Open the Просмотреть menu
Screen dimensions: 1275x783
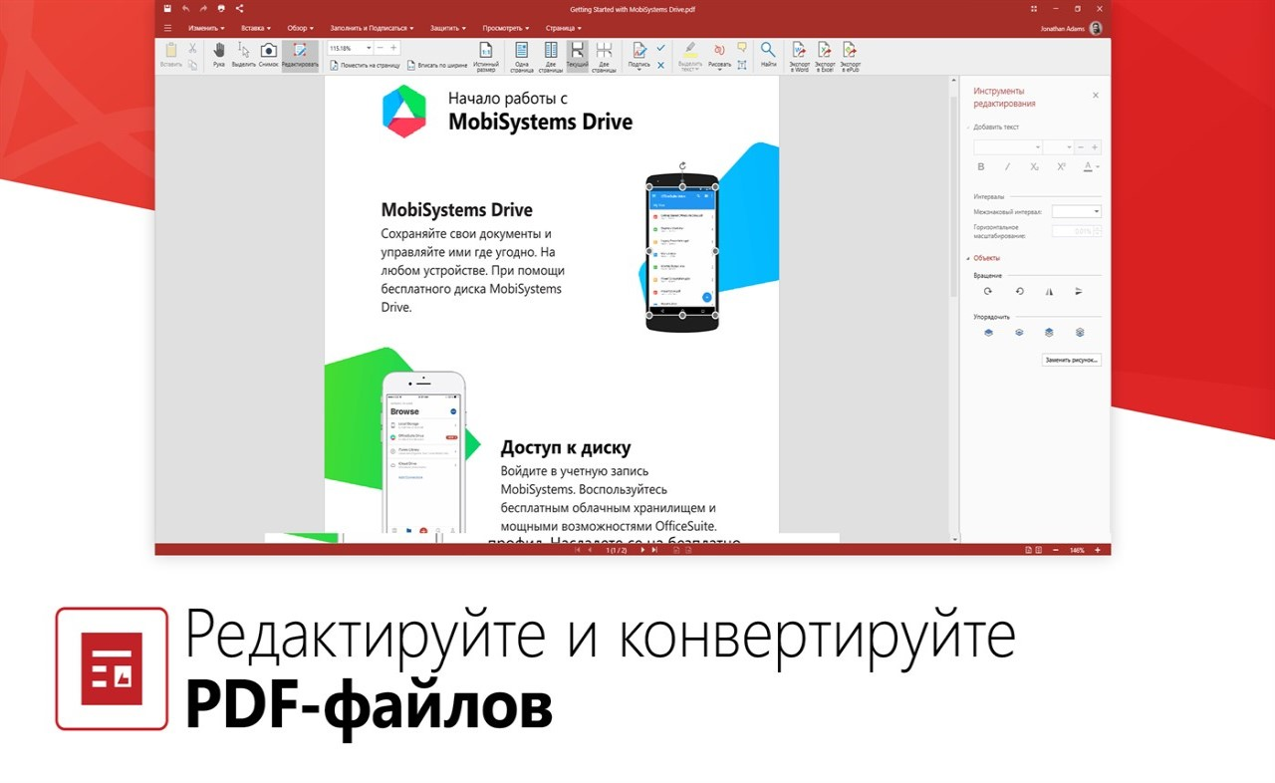click(x=505, y=28)
